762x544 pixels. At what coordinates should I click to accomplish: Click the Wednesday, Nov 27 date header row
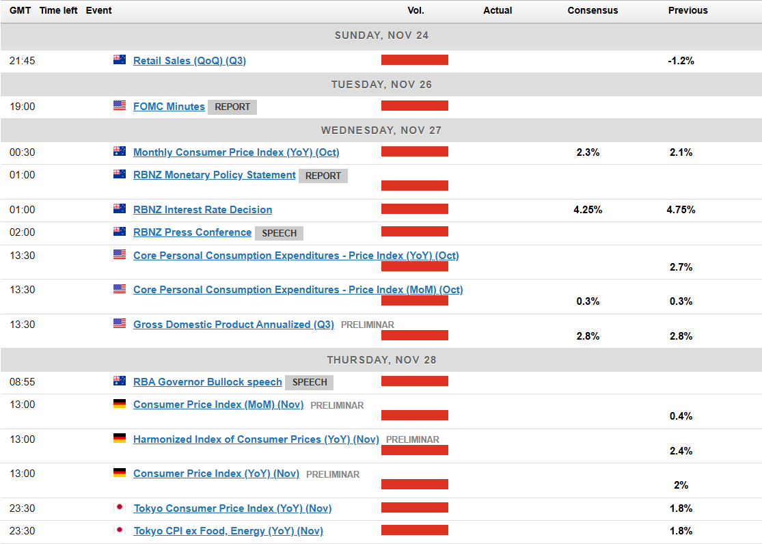381,130
